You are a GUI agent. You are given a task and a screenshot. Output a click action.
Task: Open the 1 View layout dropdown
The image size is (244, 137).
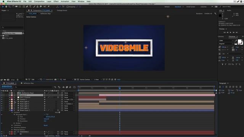(98, 80)
